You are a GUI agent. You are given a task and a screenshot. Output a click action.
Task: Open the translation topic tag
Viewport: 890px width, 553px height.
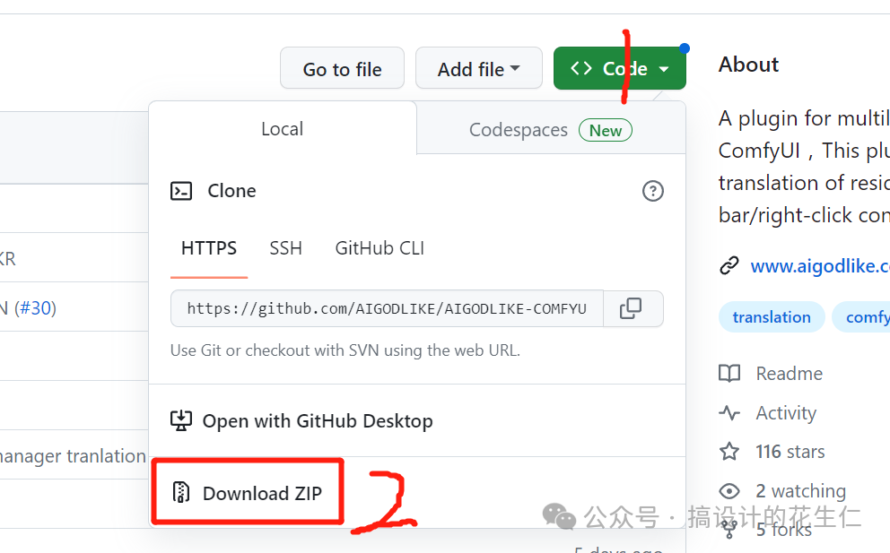(771, 317)
